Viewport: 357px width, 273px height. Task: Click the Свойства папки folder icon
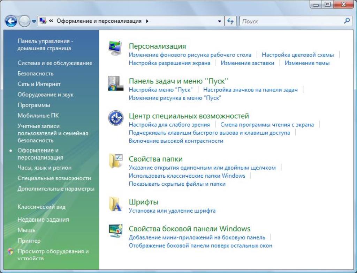tap(116, 161)
